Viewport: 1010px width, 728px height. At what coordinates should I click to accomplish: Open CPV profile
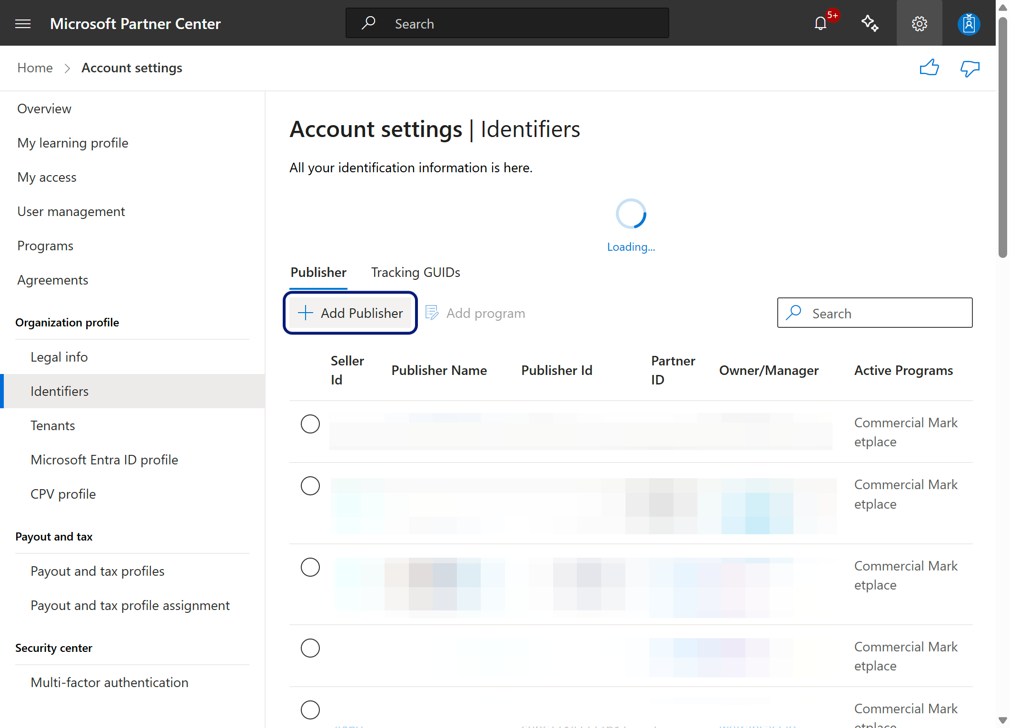63,494
